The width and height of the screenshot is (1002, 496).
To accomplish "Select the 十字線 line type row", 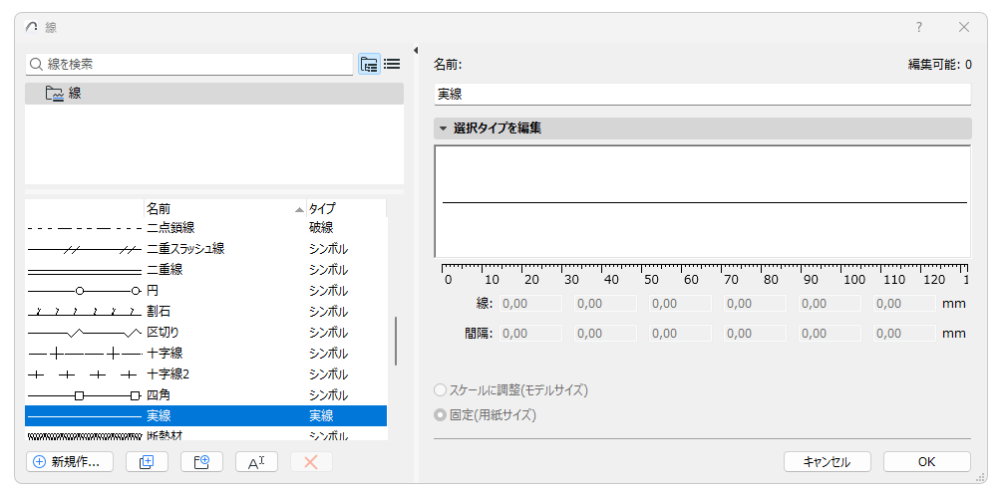I will click(x=205, y=354).
